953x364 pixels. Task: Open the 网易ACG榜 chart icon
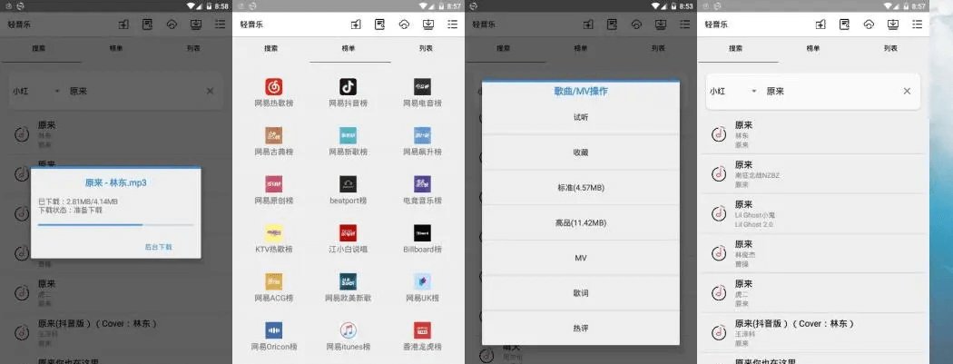273,281
